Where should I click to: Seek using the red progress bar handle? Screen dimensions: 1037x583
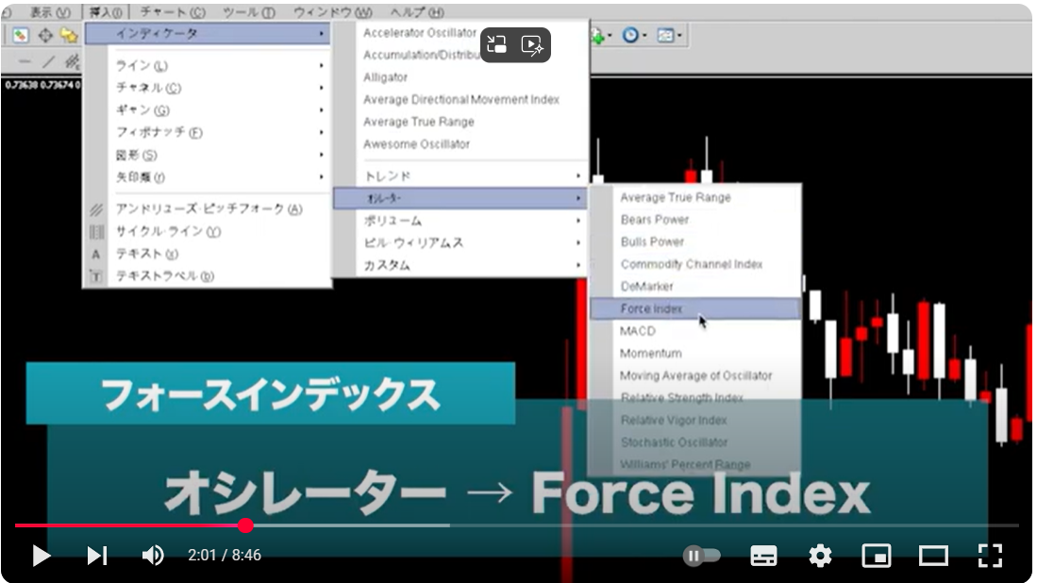[x=246, y=525]
